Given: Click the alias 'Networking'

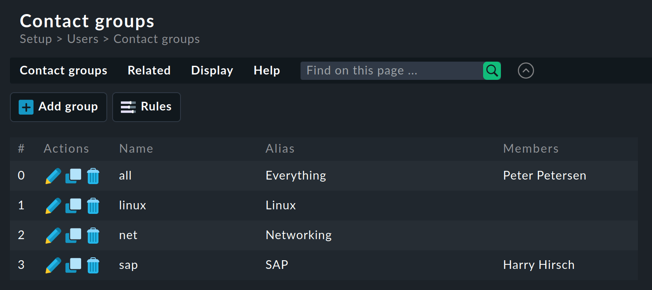Looking at the screenshot, I should 298,235.
